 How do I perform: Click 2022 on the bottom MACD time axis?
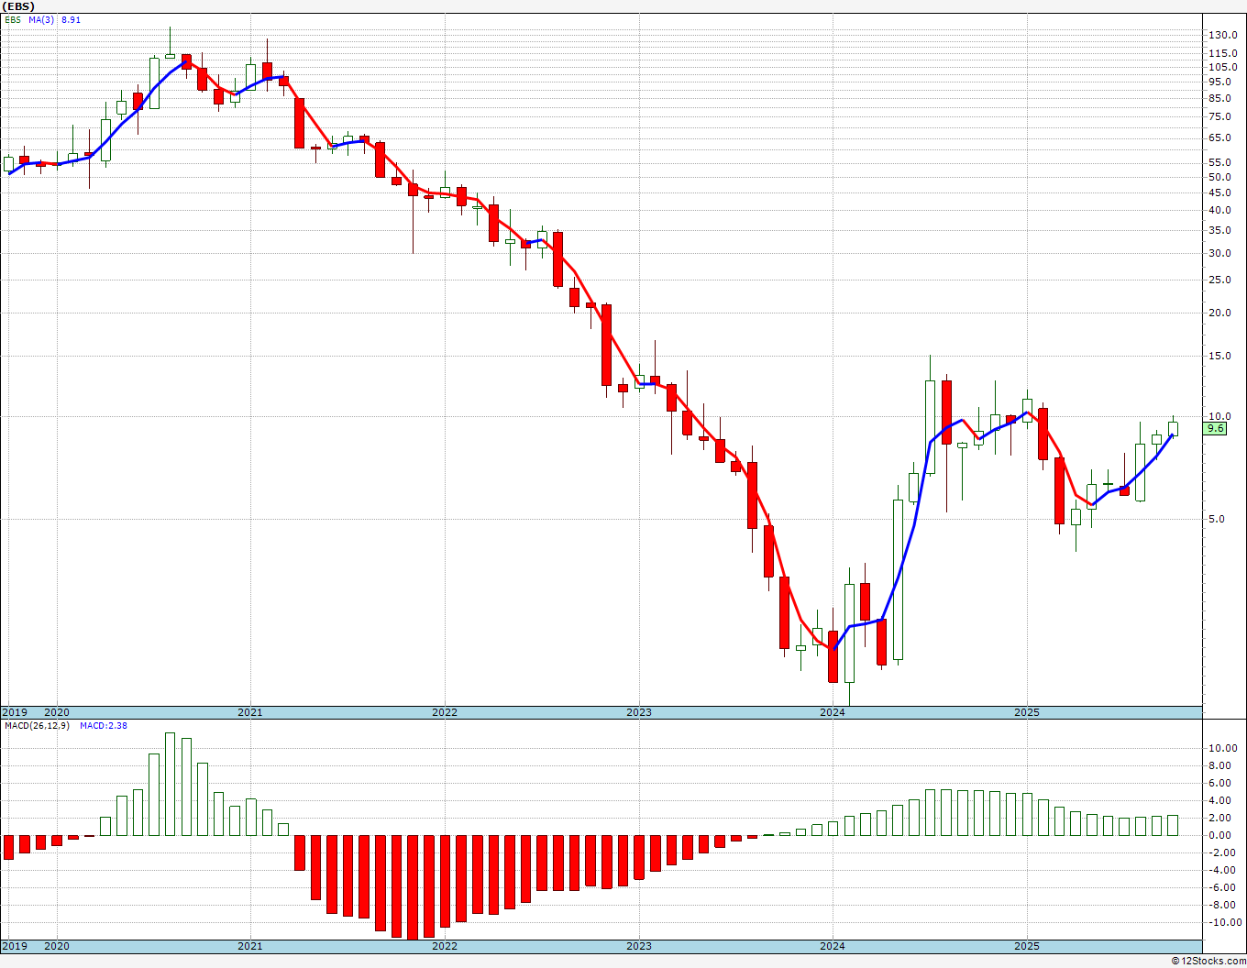tap(445, 946)
